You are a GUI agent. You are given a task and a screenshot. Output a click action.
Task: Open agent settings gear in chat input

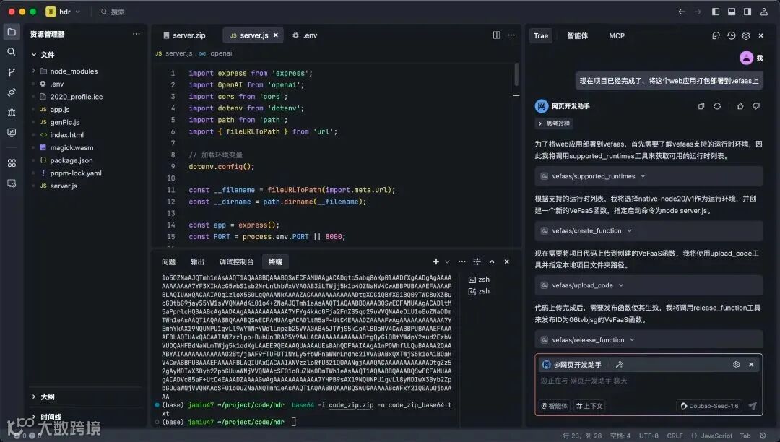coord(736,365)
